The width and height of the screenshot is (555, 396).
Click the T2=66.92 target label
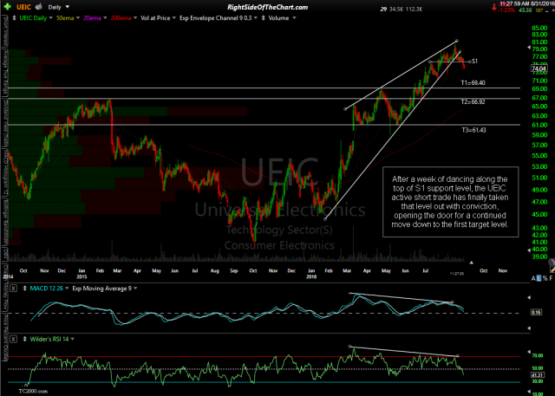click(473, 102)
